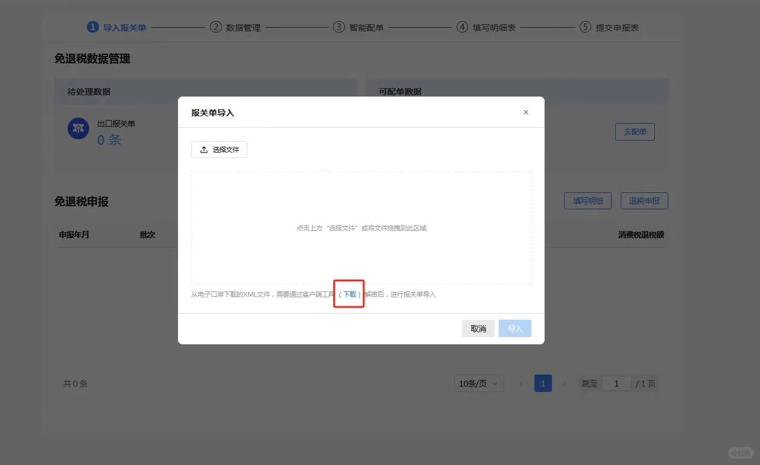Click the 填写明细 button
The width and height of the screenshot is (760, 465).
pos(587,201)
